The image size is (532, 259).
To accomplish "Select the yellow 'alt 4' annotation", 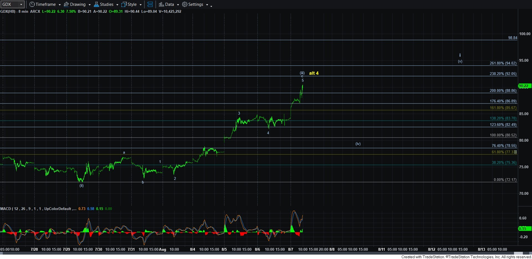I will pyautogui.click(x=314, y=73).
